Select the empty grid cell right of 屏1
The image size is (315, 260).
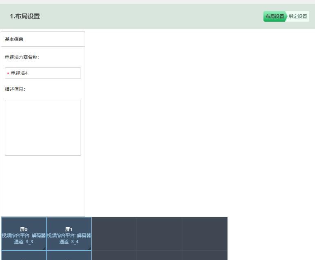[x=114, y=234]
